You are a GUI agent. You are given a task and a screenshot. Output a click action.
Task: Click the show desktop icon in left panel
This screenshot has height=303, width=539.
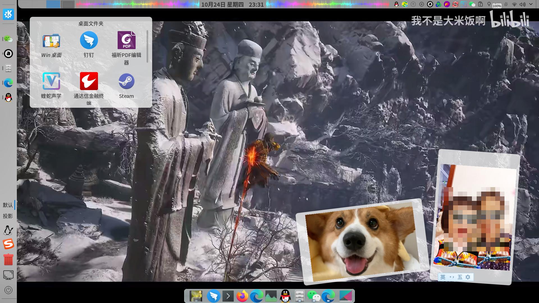coord(8,275)
